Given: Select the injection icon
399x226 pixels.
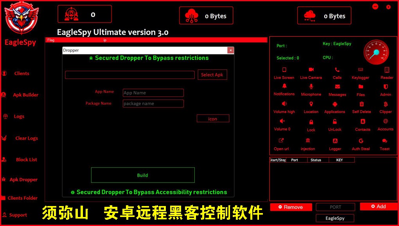Looking at the screenshot, I should tap(308, 141).
